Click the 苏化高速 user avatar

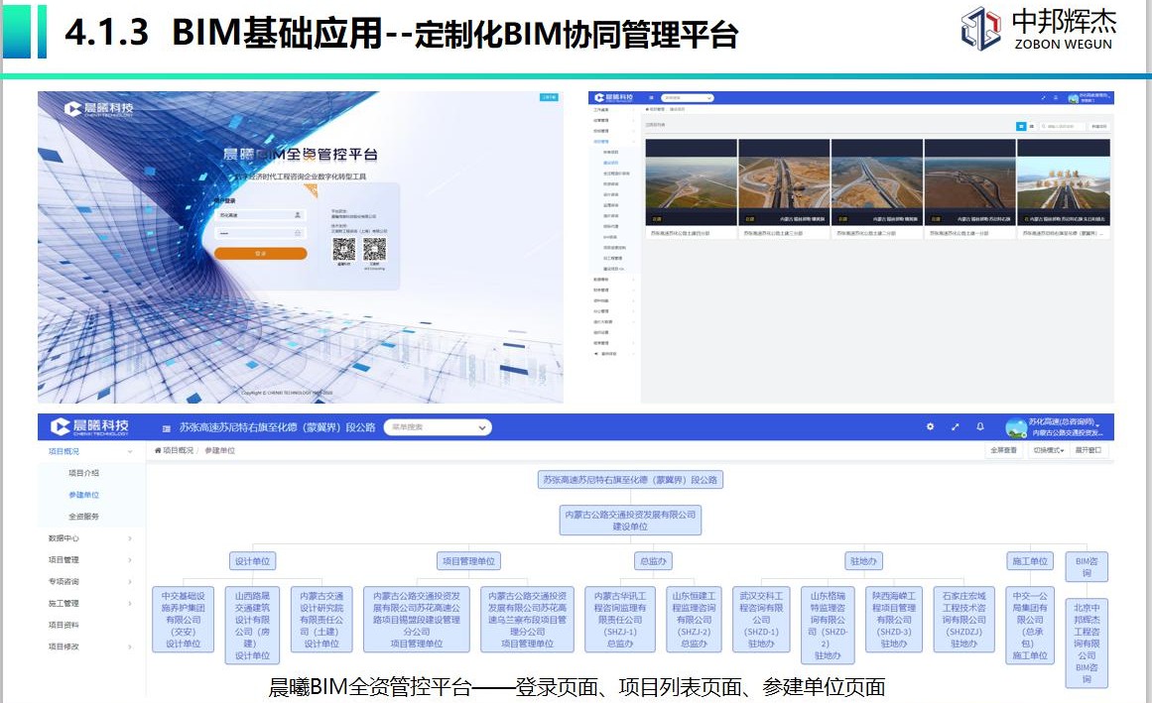tap(1016, 427)
